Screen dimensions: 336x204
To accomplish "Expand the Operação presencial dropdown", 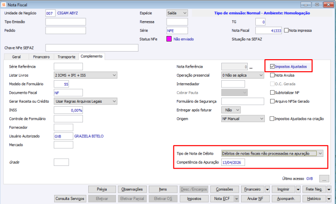I will point(242,75).
